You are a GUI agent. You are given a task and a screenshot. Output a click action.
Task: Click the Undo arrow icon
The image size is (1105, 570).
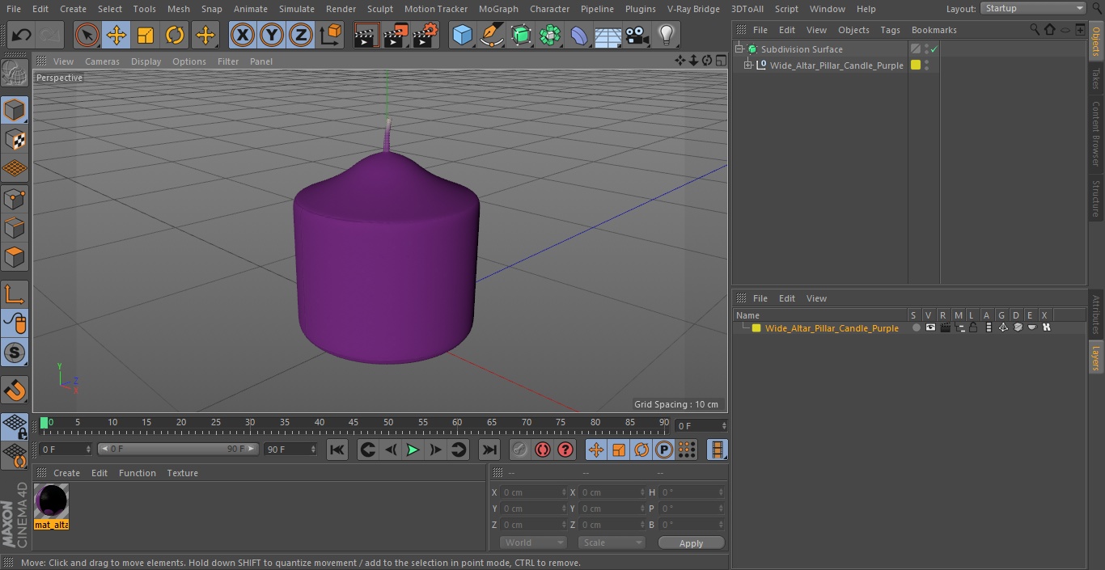point(22,35)
